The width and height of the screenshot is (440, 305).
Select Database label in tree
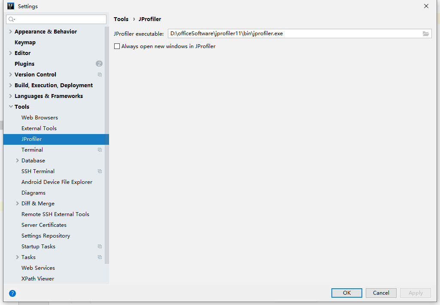[33, 161]
